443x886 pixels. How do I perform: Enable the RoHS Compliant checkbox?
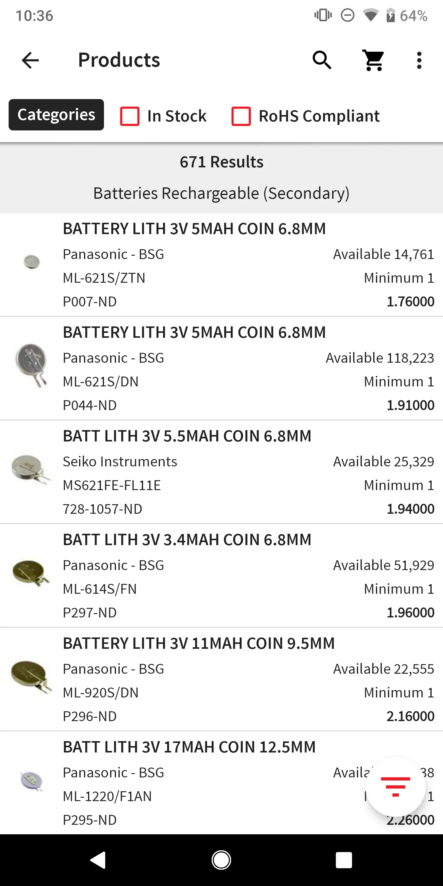point(241,116)
